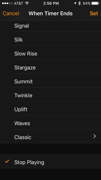Tap the chevron arrow next to Classic
Screen dimensions: 101x180
pos(95,136)
